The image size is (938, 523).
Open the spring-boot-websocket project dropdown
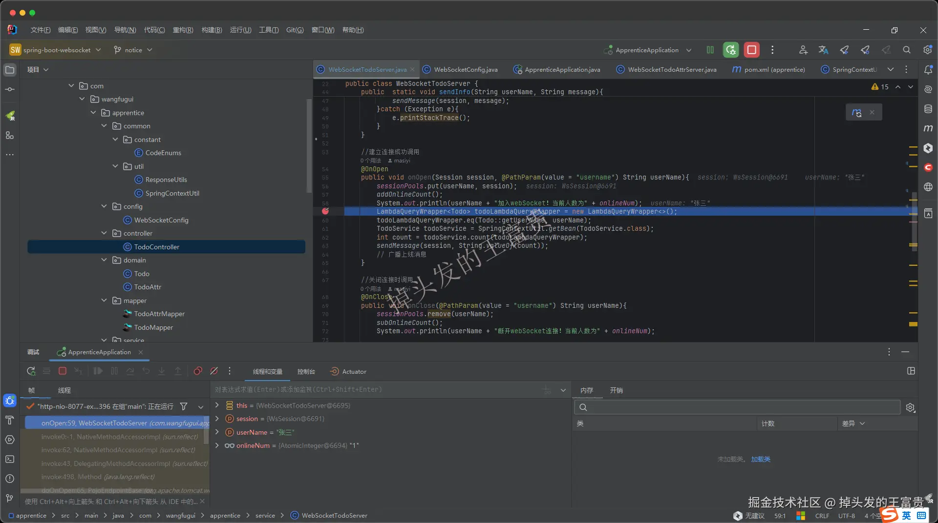tap(56, 50)
